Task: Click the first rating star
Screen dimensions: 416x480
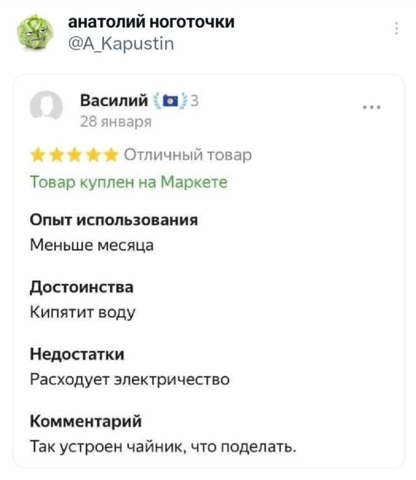Action: coord(39,155)
